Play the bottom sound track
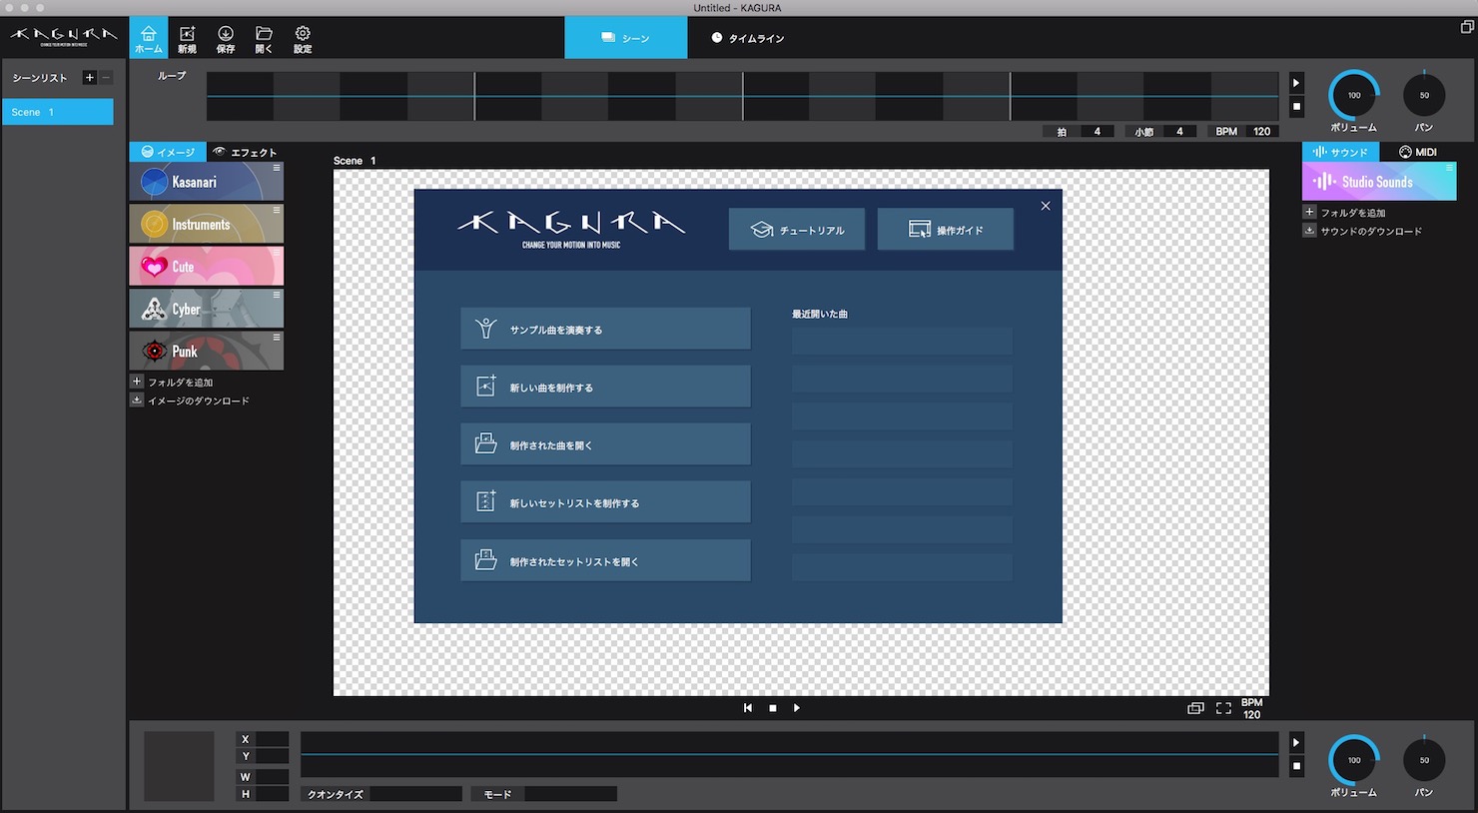Image resolution: width=1478 pixels, height=813 pixels. click(1296, 743)
